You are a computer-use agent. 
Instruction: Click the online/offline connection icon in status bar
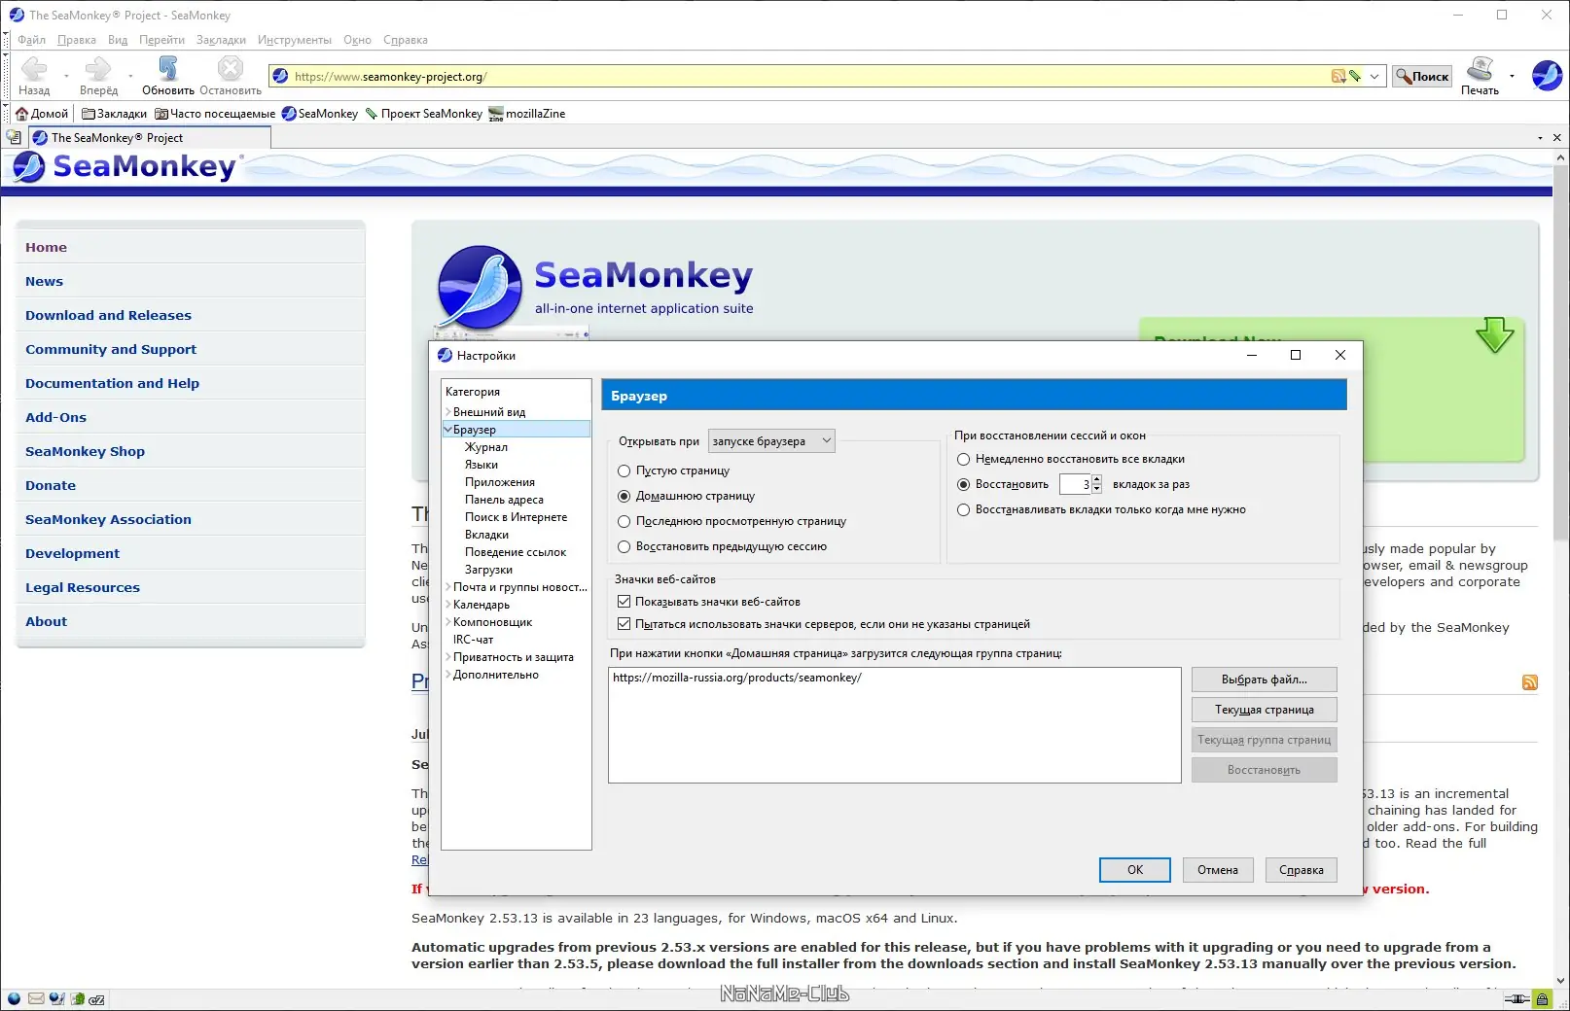(x=1516, y=998)
